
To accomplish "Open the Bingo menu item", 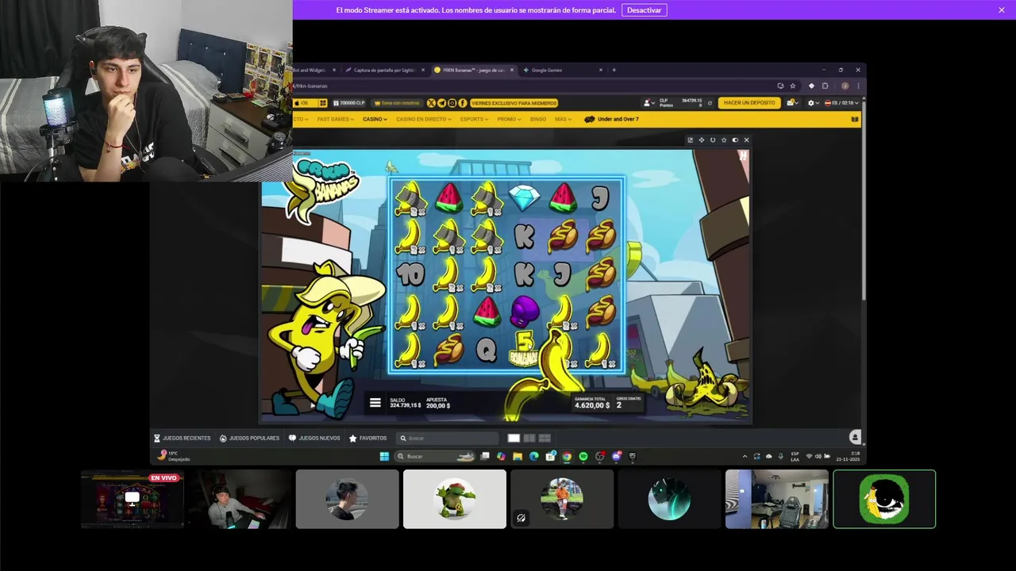I will coord(537,119).
